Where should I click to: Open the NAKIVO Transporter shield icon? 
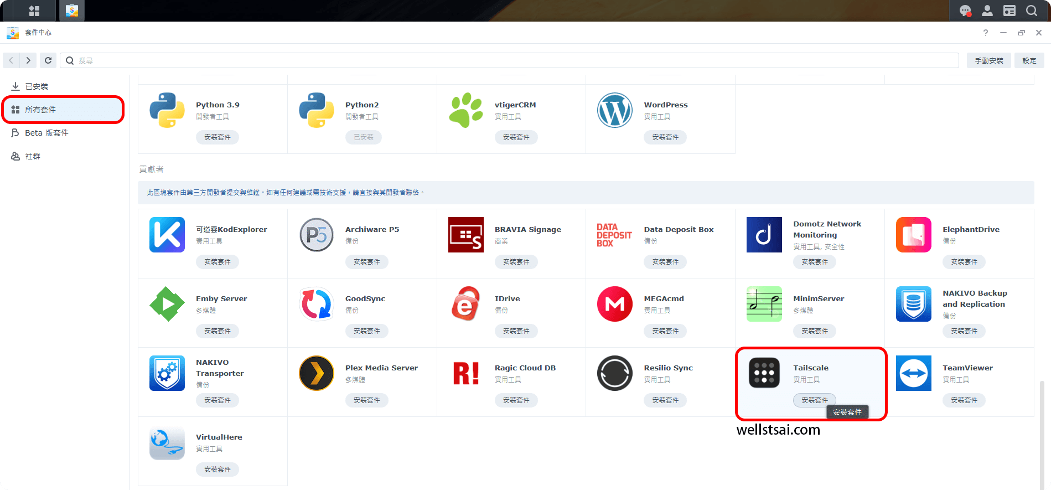tap(167, 373)
